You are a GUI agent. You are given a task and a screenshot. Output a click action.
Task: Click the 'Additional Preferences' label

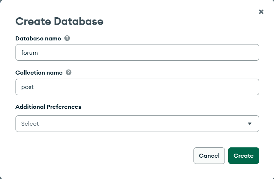(48, 107)
